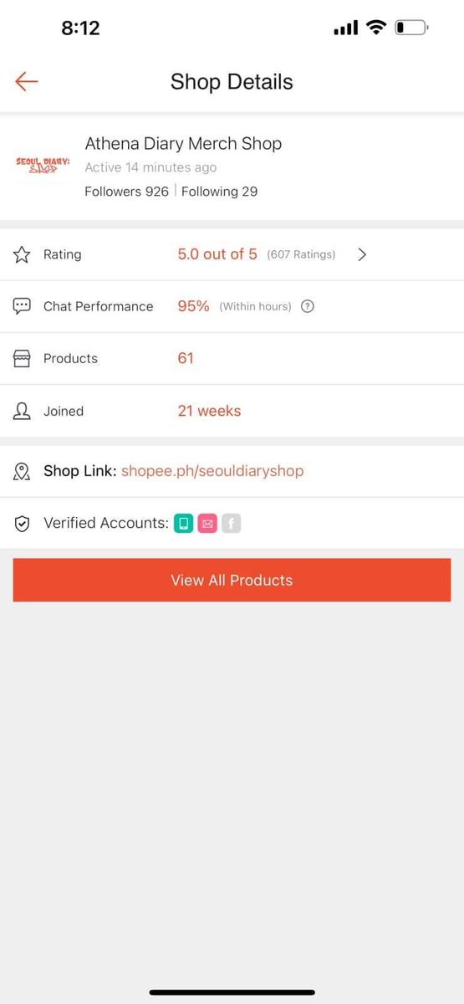464x1004 pixels.
Task: Tap the Athena Diary Merch Shop name
Action: click(183, 143)
